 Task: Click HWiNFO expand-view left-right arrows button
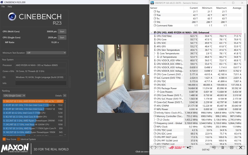[154, 148]
